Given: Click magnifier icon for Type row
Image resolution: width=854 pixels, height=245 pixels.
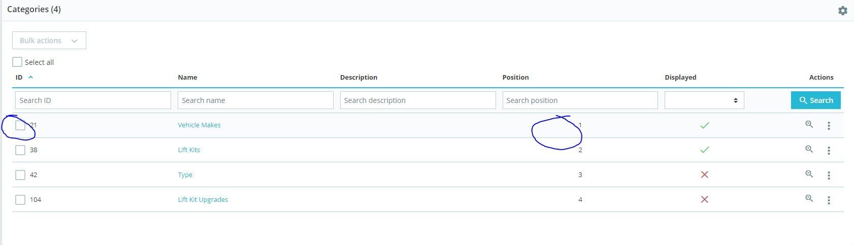Looking at the screenshot, I should (x=809, y=174).
